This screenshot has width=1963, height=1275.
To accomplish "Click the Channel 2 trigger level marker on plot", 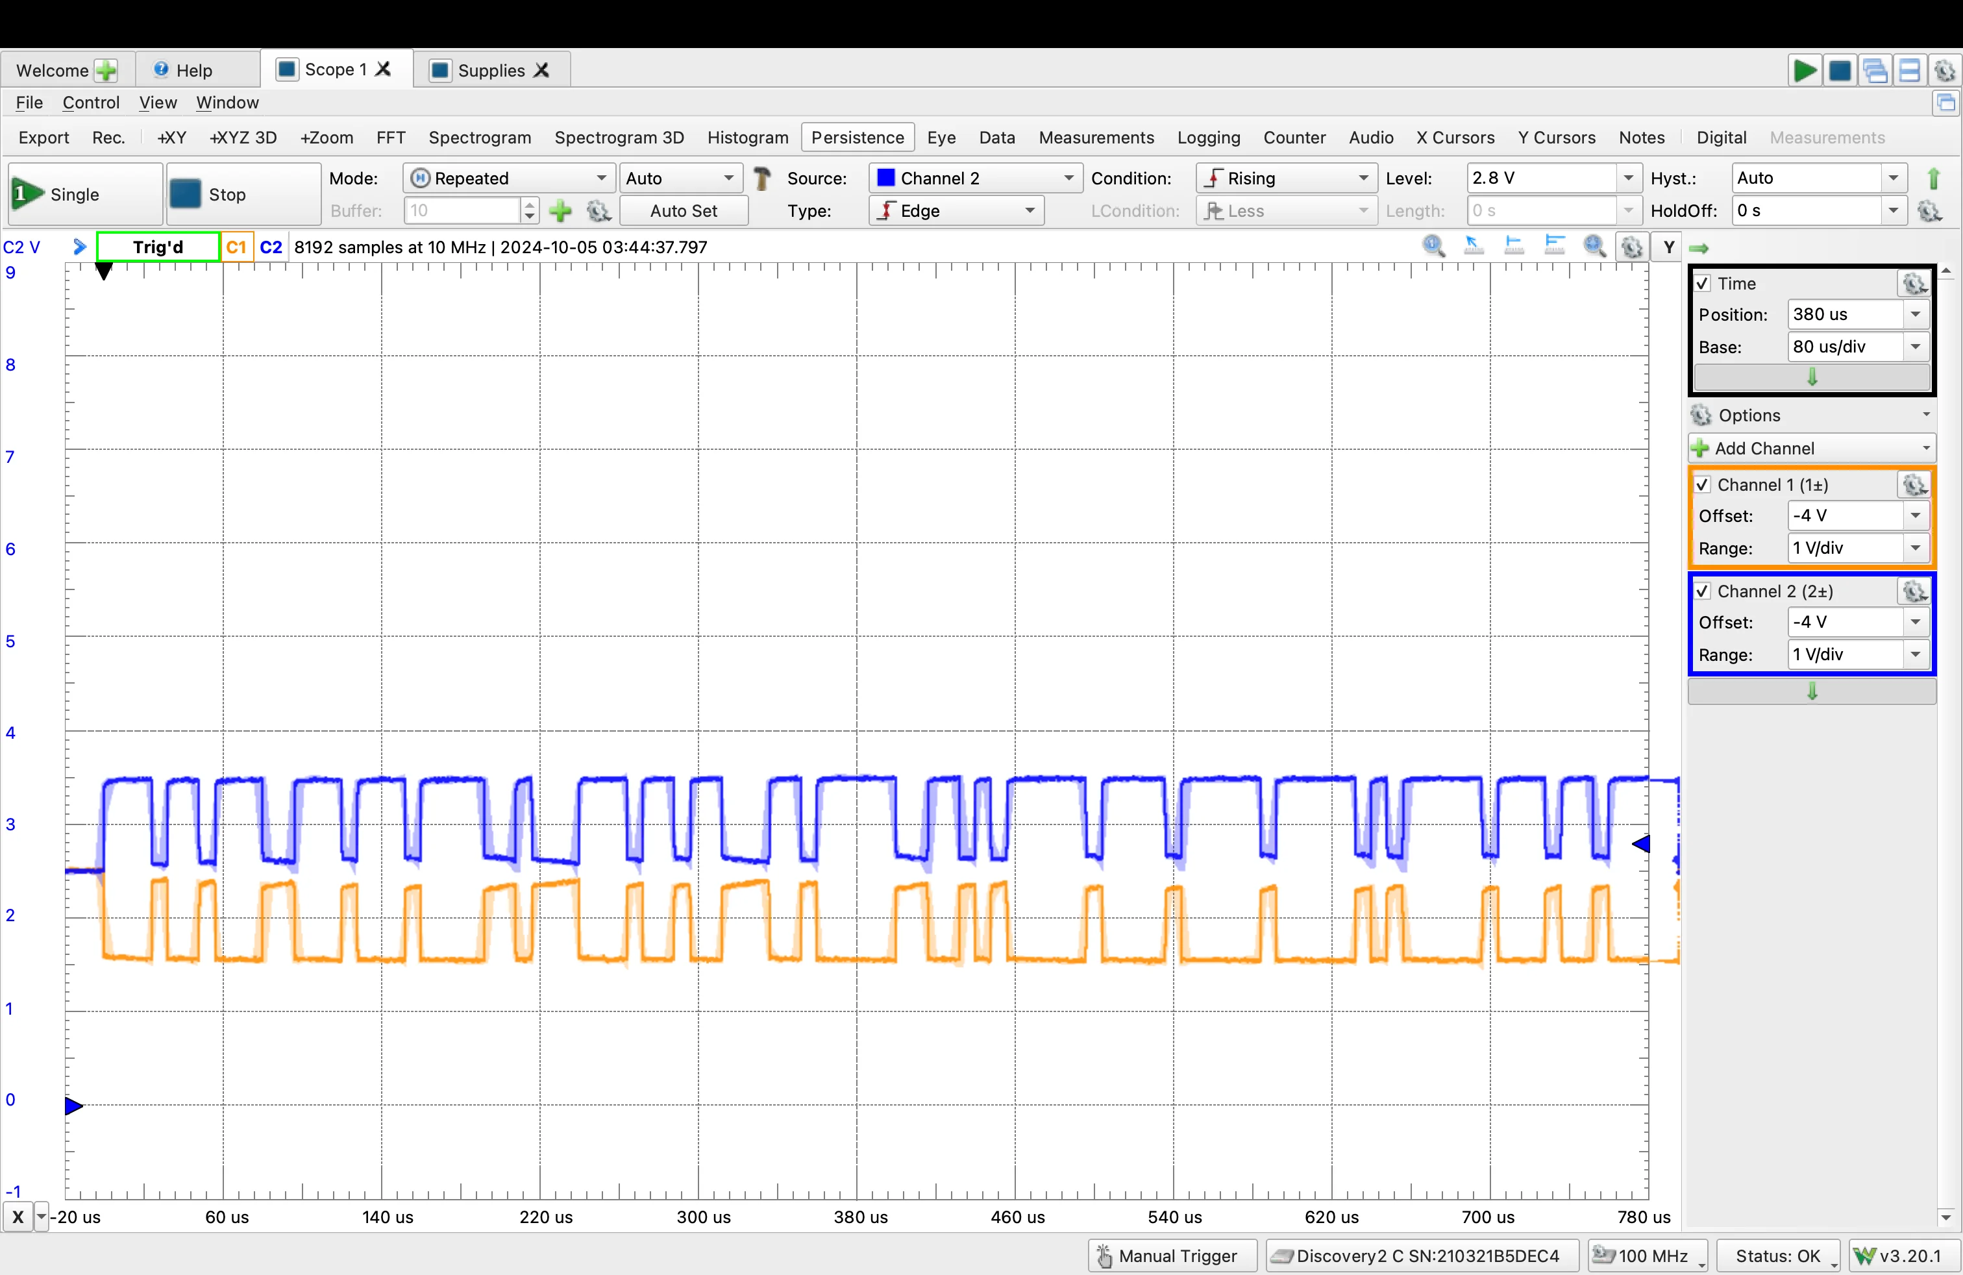I will 1641,843.
